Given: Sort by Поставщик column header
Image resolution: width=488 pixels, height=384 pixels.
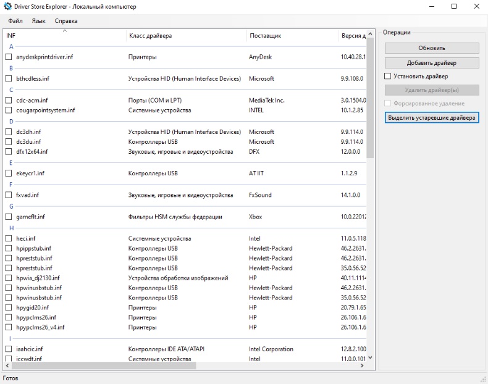Looking at the screenshot, I should point(266,36).
